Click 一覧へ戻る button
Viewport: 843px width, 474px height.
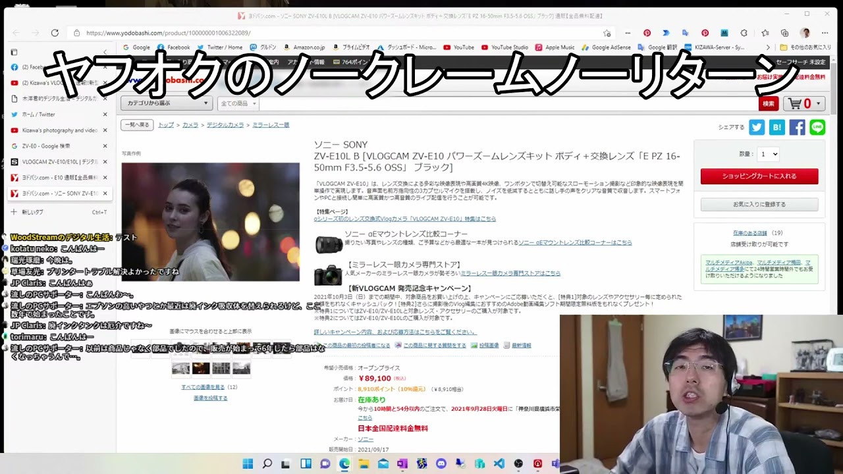coord(138,125)
